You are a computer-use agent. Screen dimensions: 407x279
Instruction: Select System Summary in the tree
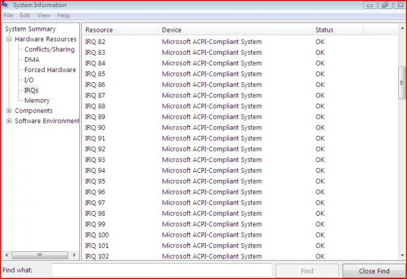pyautogui.click(x=30, y=29)
